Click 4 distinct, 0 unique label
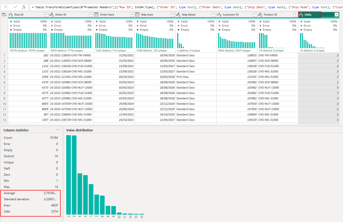The image size is (343, 222). point(189,51)
